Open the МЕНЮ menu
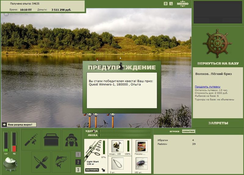The height and width of the screenshot is (175, 244). click(x=183, y=4)
